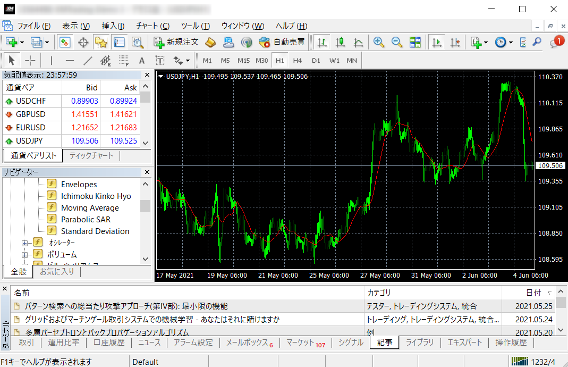Toggle chart auto scroll
The image size is (568, 367).
point(437,42)
